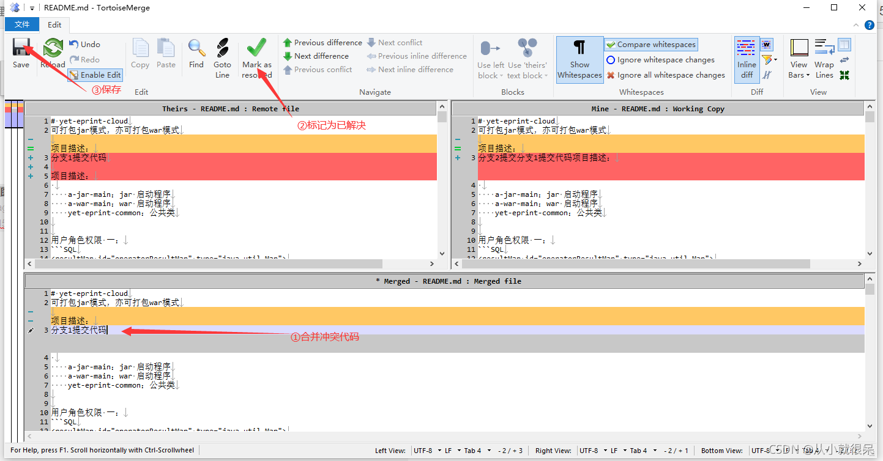Change Left View encoding UTF-8 dropdown
883x461 pixels.
click(428, 451)
